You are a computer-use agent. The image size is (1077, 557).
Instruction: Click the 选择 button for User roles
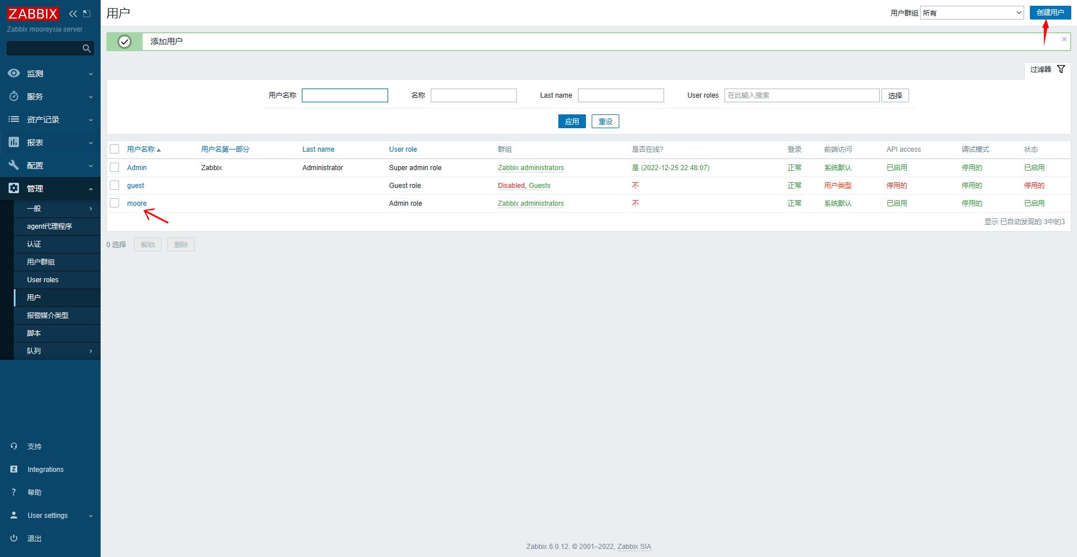895,95
